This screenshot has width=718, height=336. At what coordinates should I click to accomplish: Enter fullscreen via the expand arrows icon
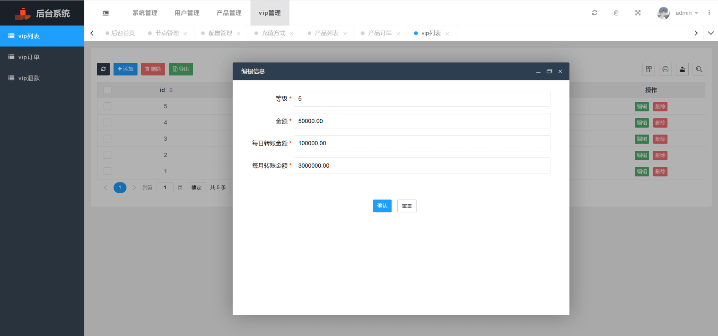point(638,13)
